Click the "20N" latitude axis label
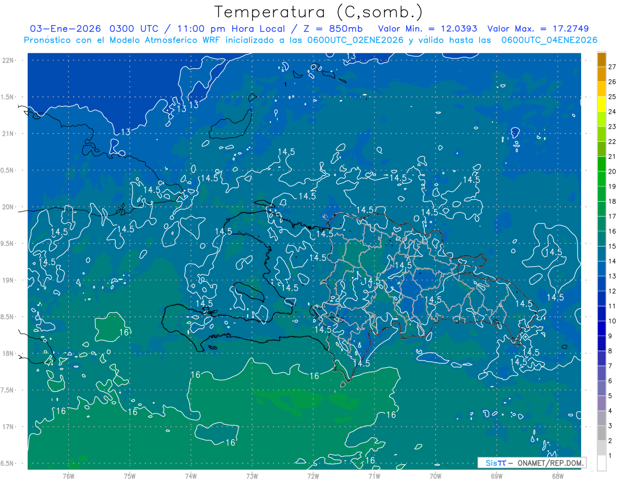 [x=9, y=207]
